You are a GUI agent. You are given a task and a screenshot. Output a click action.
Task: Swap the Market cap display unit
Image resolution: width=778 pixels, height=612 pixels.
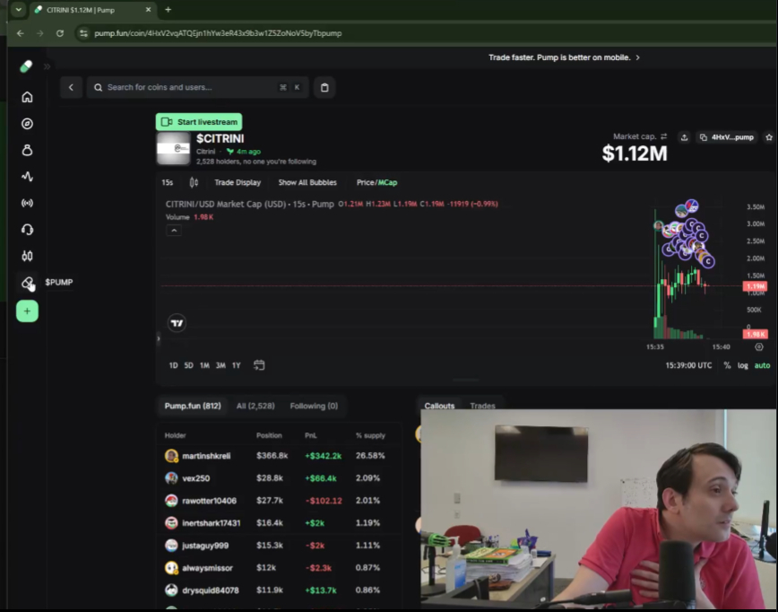[x=664, y=136]
